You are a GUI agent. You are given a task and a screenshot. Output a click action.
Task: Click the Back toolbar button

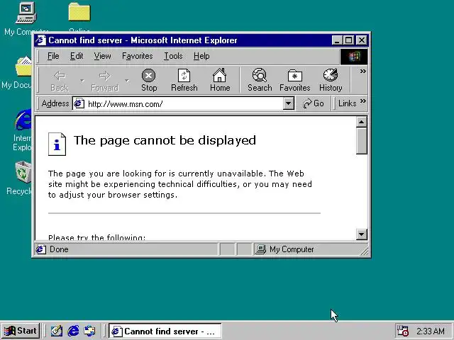pos(60,80)
